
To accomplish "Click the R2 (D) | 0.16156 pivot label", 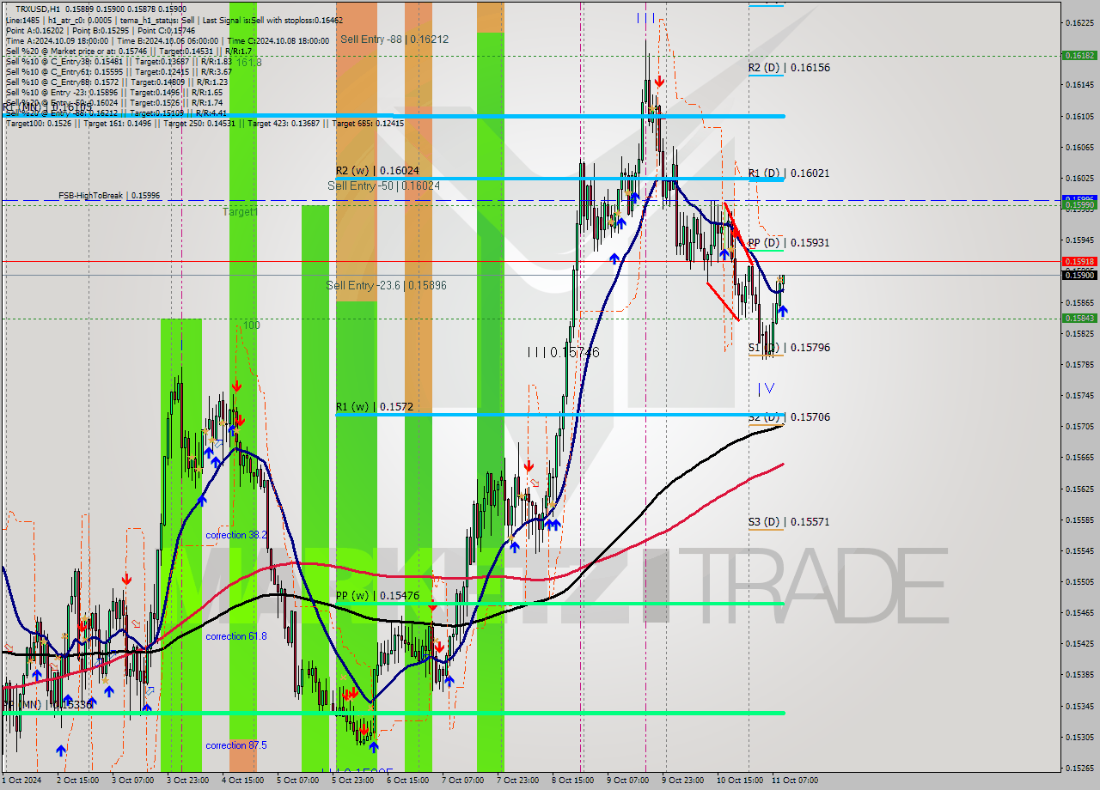I will pos(789,67).
